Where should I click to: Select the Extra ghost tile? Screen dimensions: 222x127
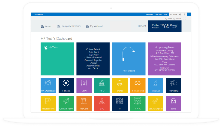(x=173, y=103)
